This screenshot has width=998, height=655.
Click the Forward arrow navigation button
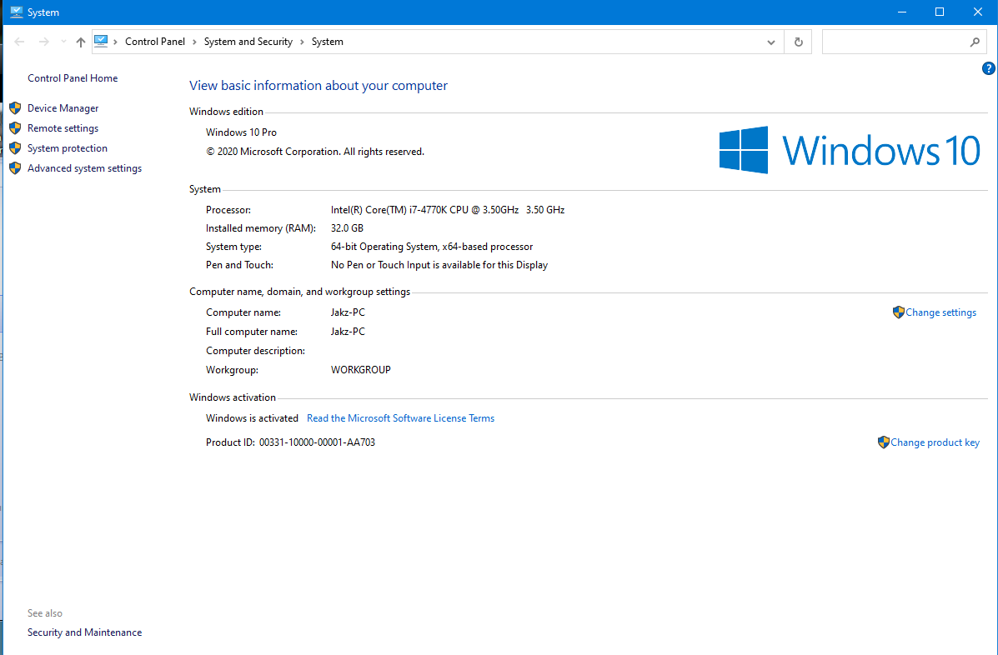pos(43,42)
